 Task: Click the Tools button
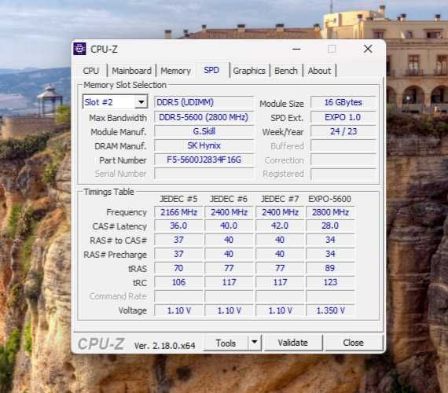[x=226, y=343]
